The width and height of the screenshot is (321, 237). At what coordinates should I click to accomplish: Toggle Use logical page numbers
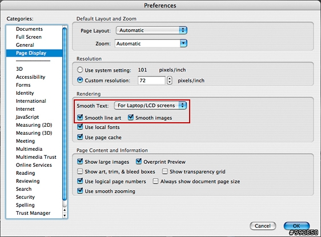pos(80,181)
